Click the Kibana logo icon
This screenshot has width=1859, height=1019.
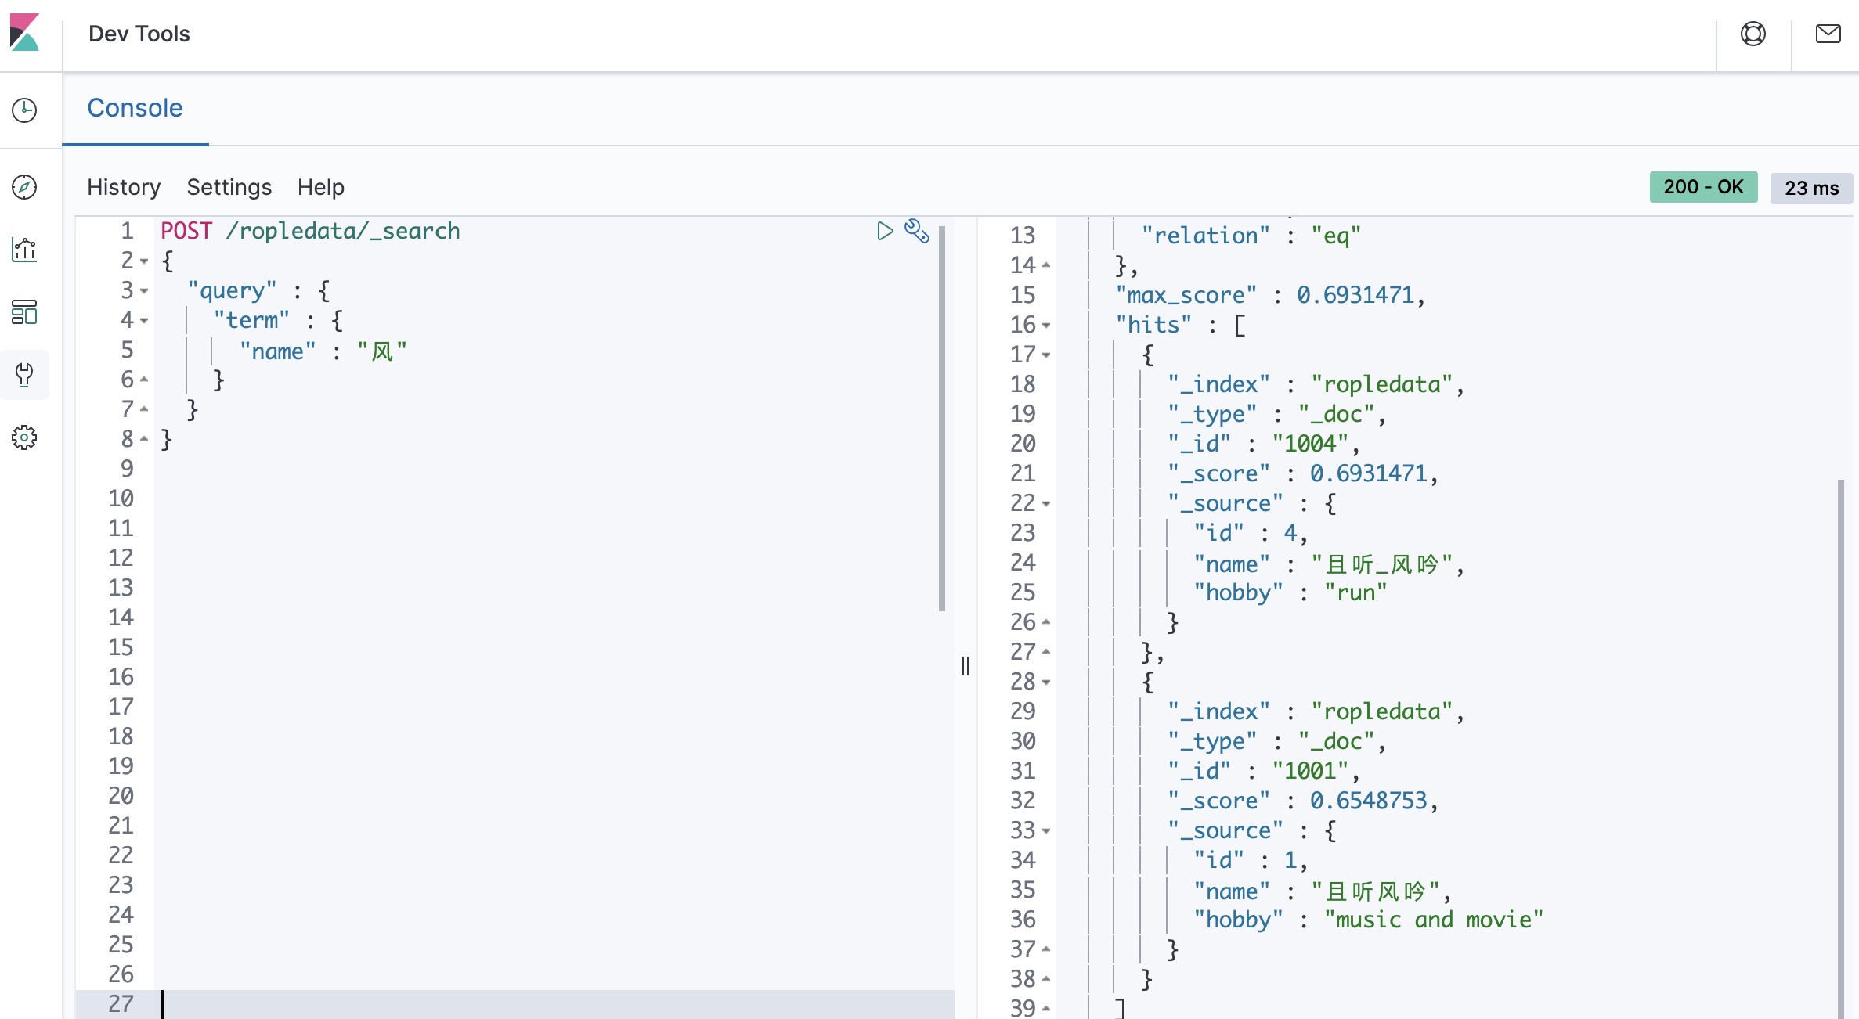24,33
